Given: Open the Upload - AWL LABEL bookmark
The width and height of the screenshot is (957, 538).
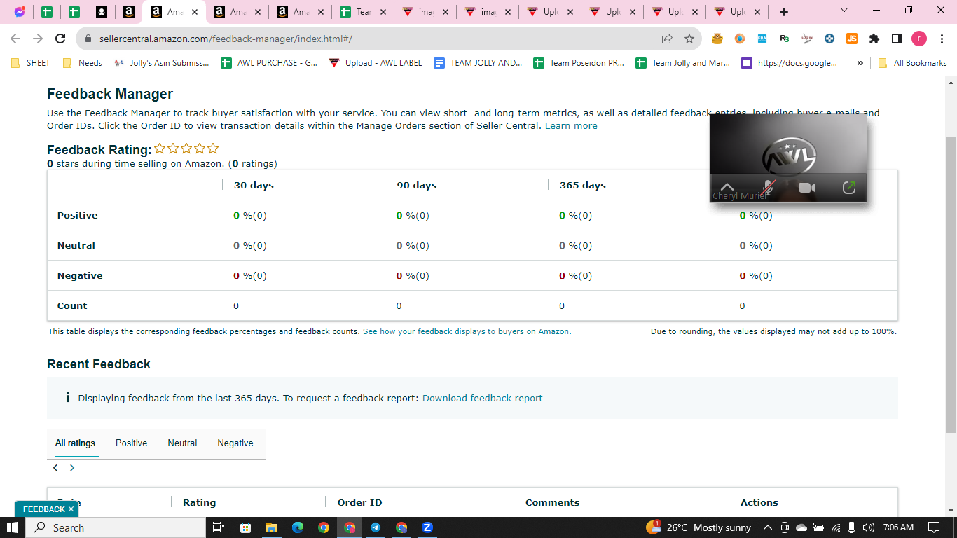Looking at the screenshot, I should [x=376, y=63].
